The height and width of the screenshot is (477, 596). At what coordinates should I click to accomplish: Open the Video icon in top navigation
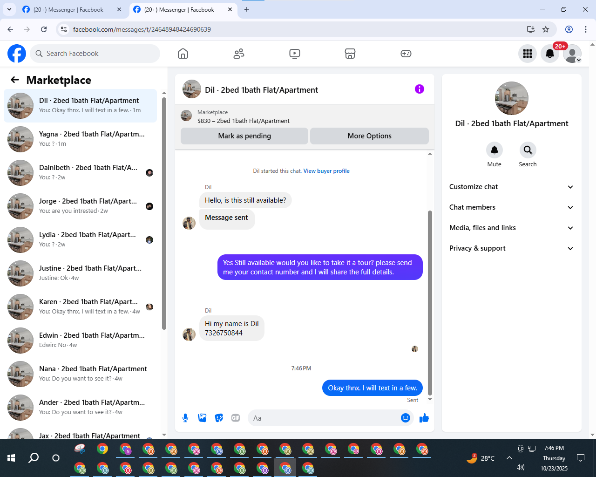295,54
